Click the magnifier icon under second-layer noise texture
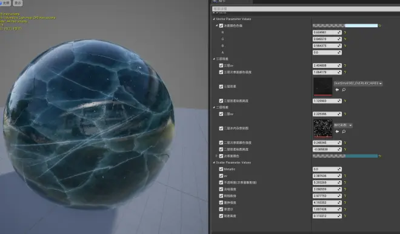This screenshot has width=400, height=234. coord(344,132)
